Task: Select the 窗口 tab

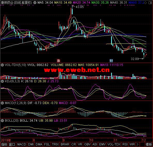Action: pos(12,144)
